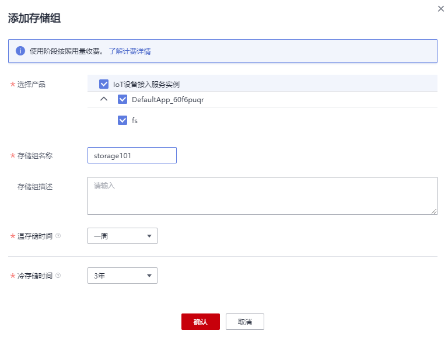Screen dimensions: 448x345
Task: Click into the 存储组描述 text area
Action: click(x=262, y=196)
